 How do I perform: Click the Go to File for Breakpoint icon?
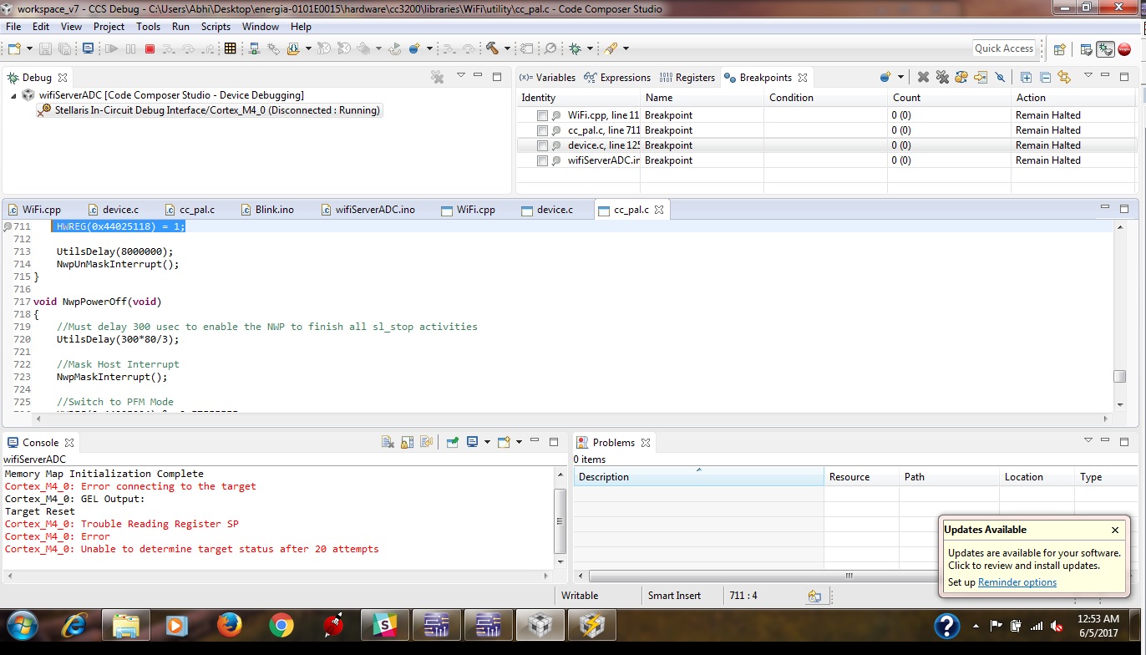[x=980, y=78]
